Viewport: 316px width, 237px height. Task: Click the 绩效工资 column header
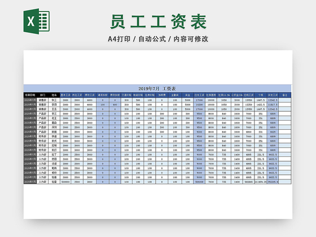(x=90, y=95)
